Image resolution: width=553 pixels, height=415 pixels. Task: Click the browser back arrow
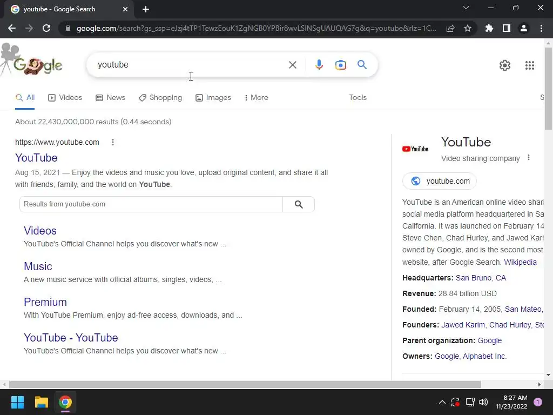(12, 28)
